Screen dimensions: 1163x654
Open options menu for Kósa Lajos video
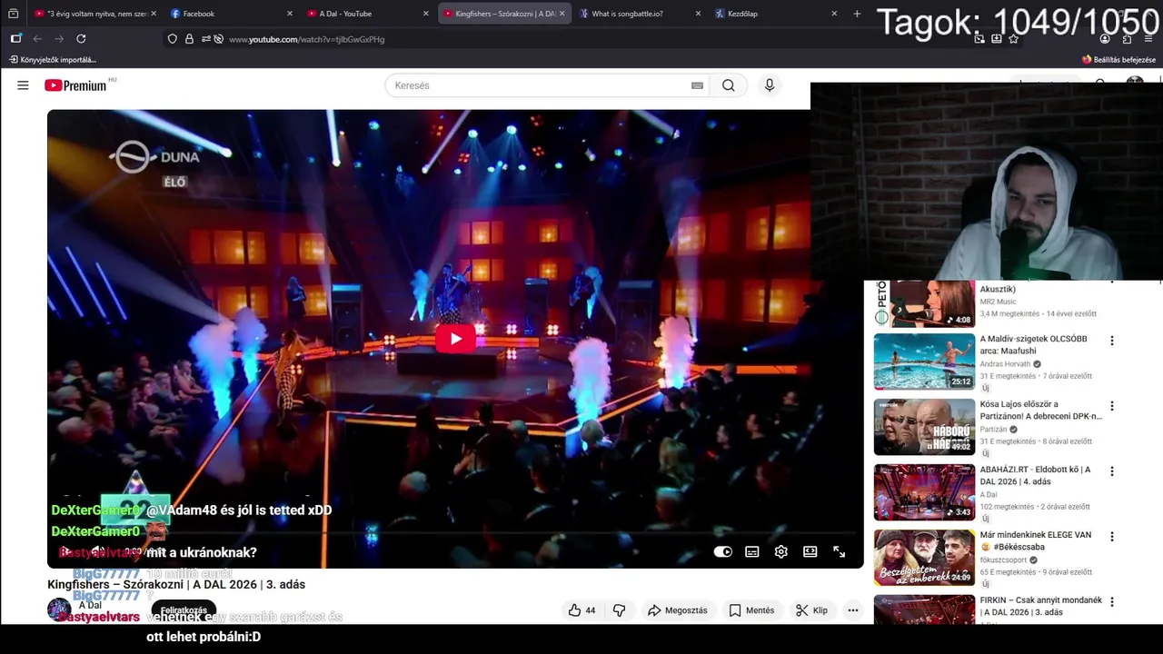coord(1111,406)
